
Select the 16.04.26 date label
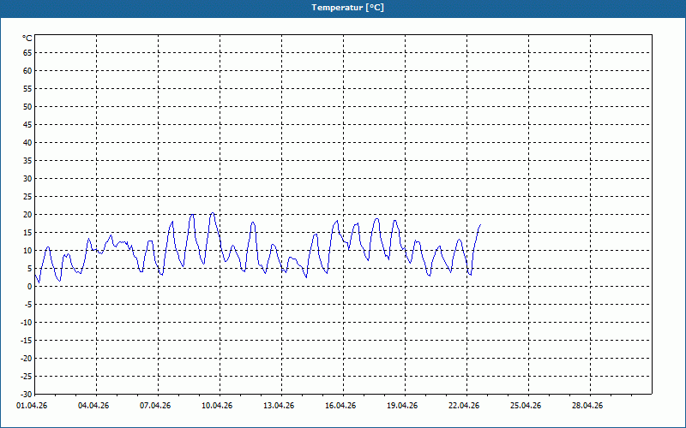click(340, 406)
